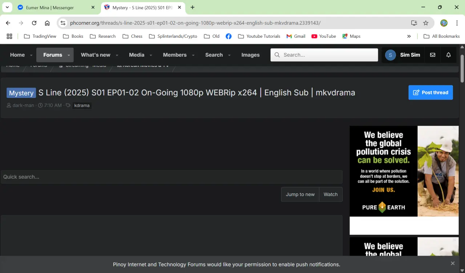
Task: Show more bookmarks chevron
Action: coord(409,36)
